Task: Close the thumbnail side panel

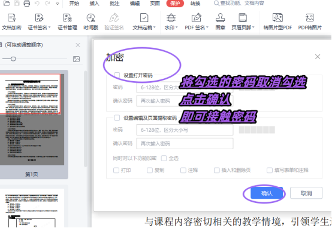Action: coord(78,45)
